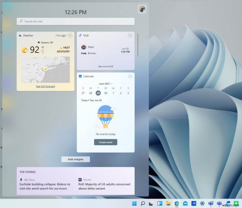
Task: Open the Start menu from the taskbar
Action: tap(136, 203)
